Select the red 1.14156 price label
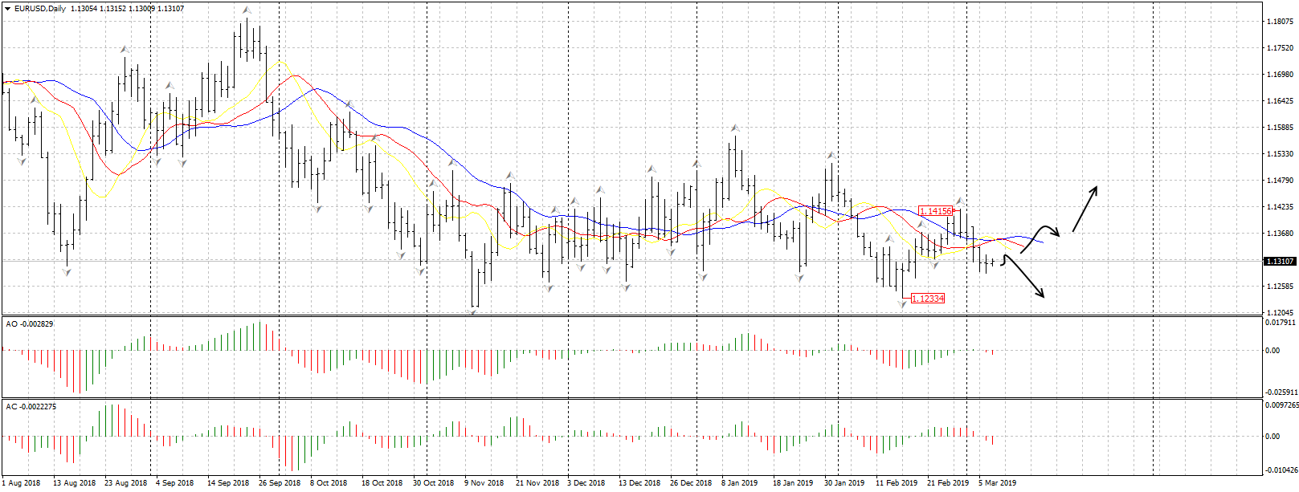The image size is (1299, 492). pos(935,211)
